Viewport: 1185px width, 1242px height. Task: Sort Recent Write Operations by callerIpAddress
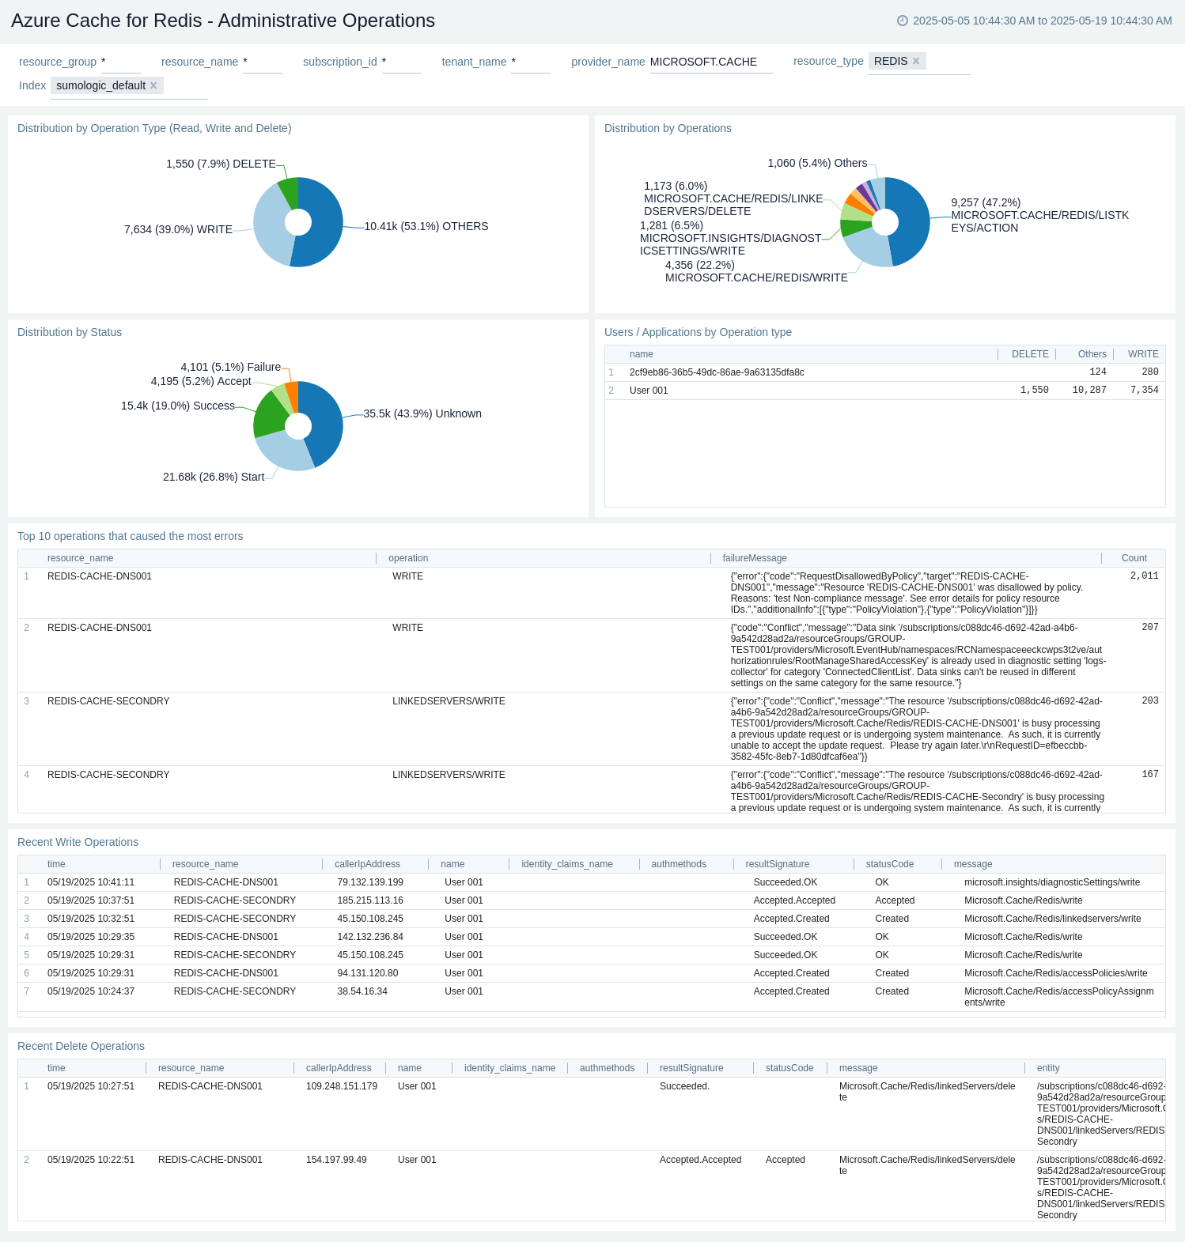tap(367, 864)
